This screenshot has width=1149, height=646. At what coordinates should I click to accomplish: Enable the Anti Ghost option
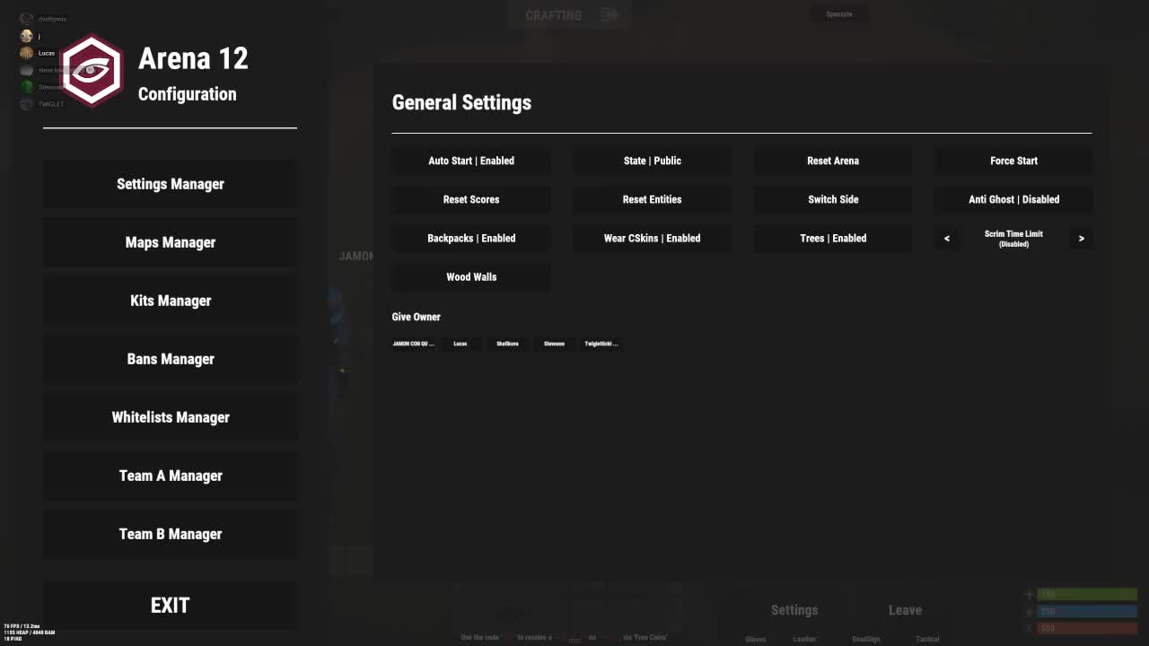pyautogui.click(x=1013, y=199)
